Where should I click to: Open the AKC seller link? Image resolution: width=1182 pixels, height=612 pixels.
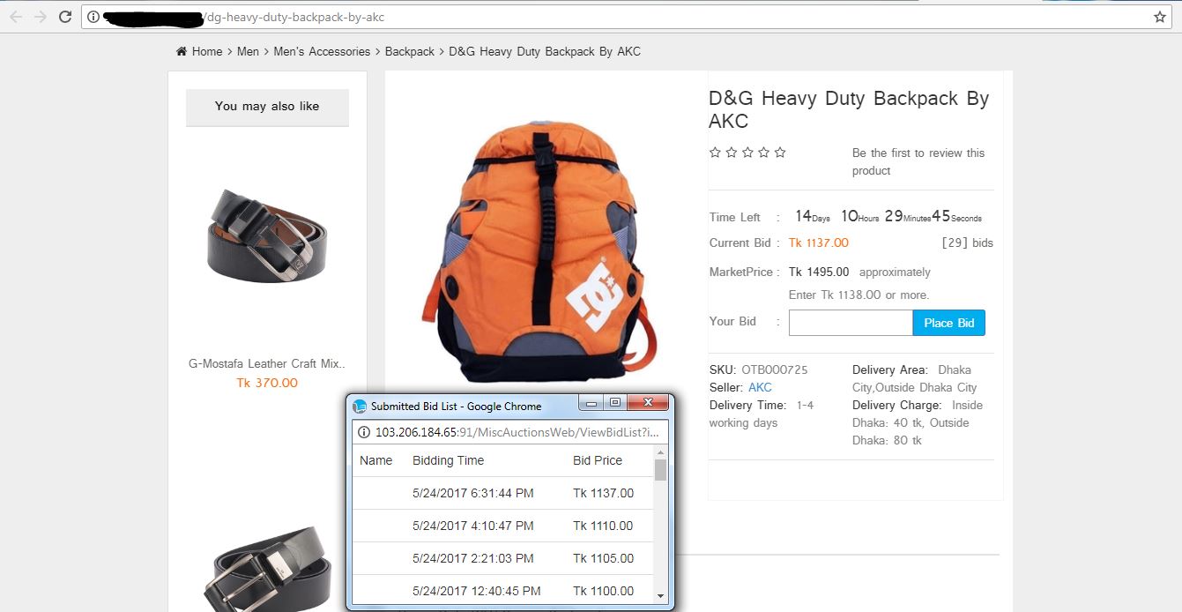tap(760, 387)
